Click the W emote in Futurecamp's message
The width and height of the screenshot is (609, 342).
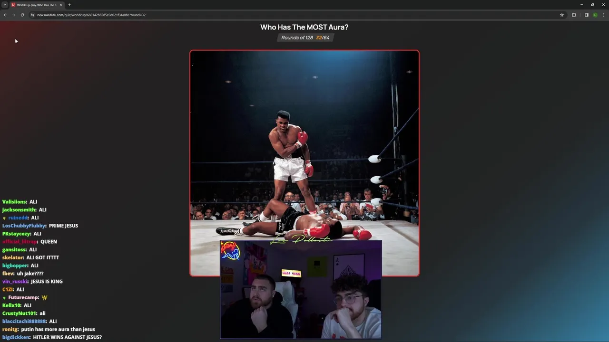tap(44, 298)
